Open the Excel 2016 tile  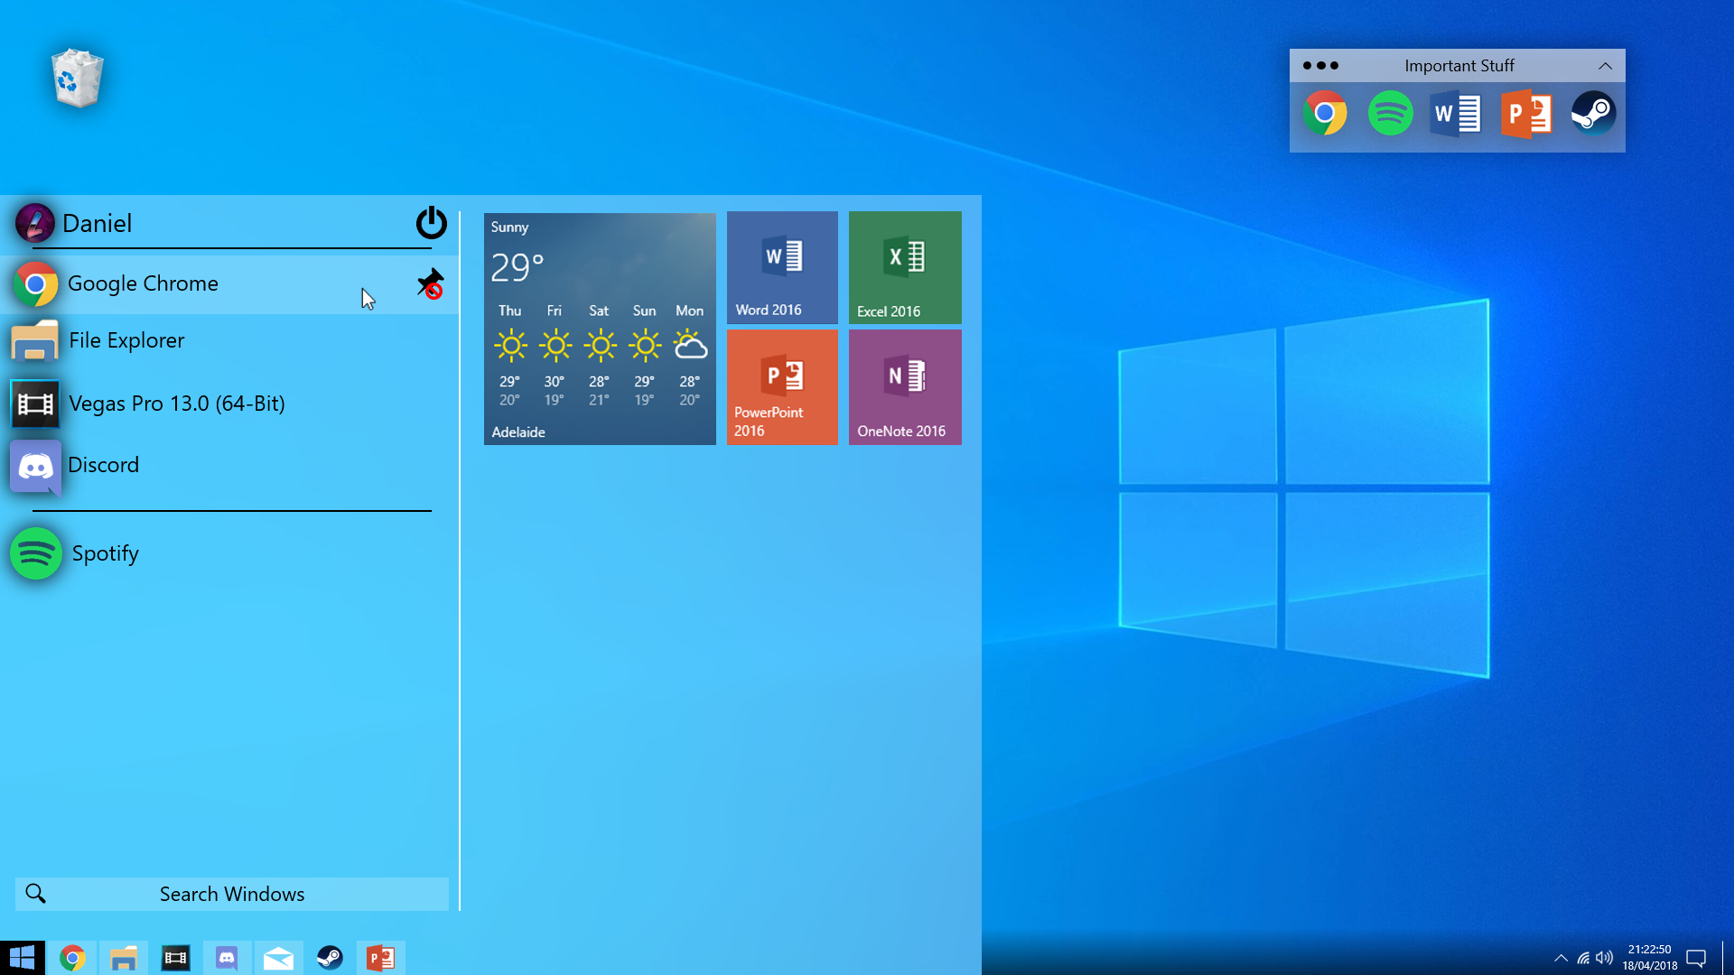pyautogui.click(x=905, y=267)
